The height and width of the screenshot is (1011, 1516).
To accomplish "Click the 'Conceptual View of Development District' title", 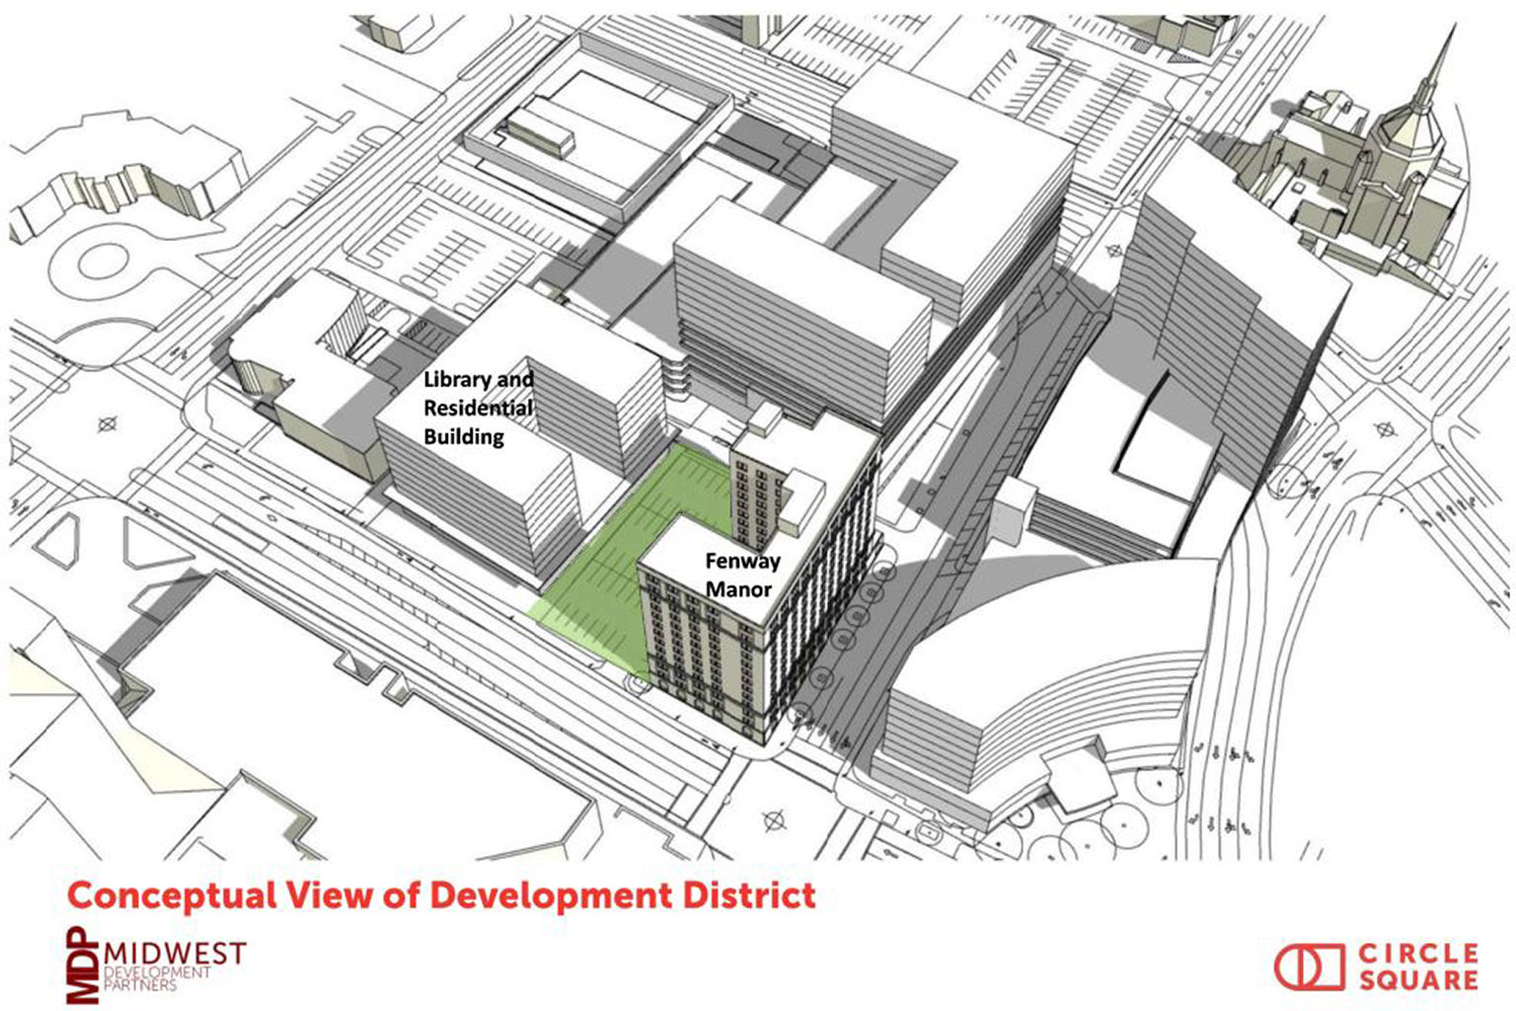I will [442, 894].
